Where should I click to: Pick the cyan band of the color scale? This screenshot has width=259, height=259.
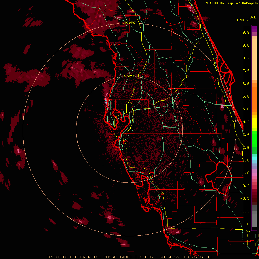coord(254,158)
